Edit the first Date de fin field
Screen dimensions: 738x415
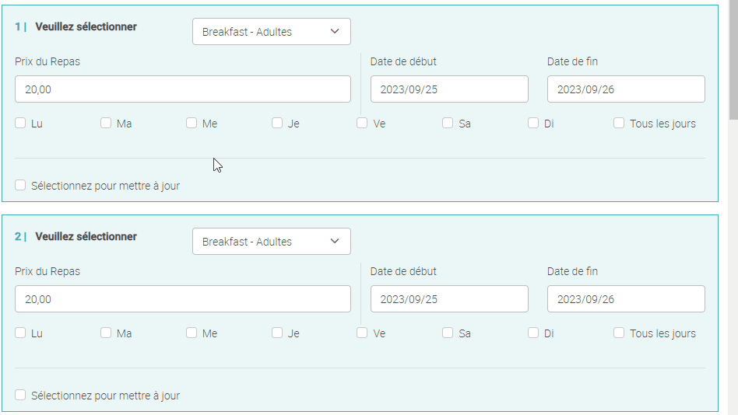point(626,89)
